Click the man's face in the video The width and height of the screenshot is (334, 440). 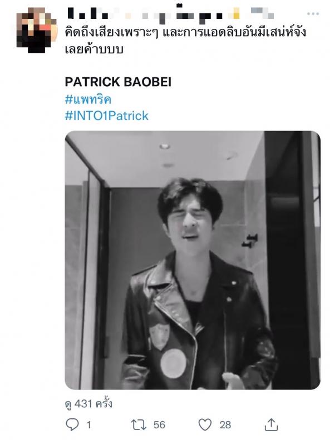(x=190, y=222)
